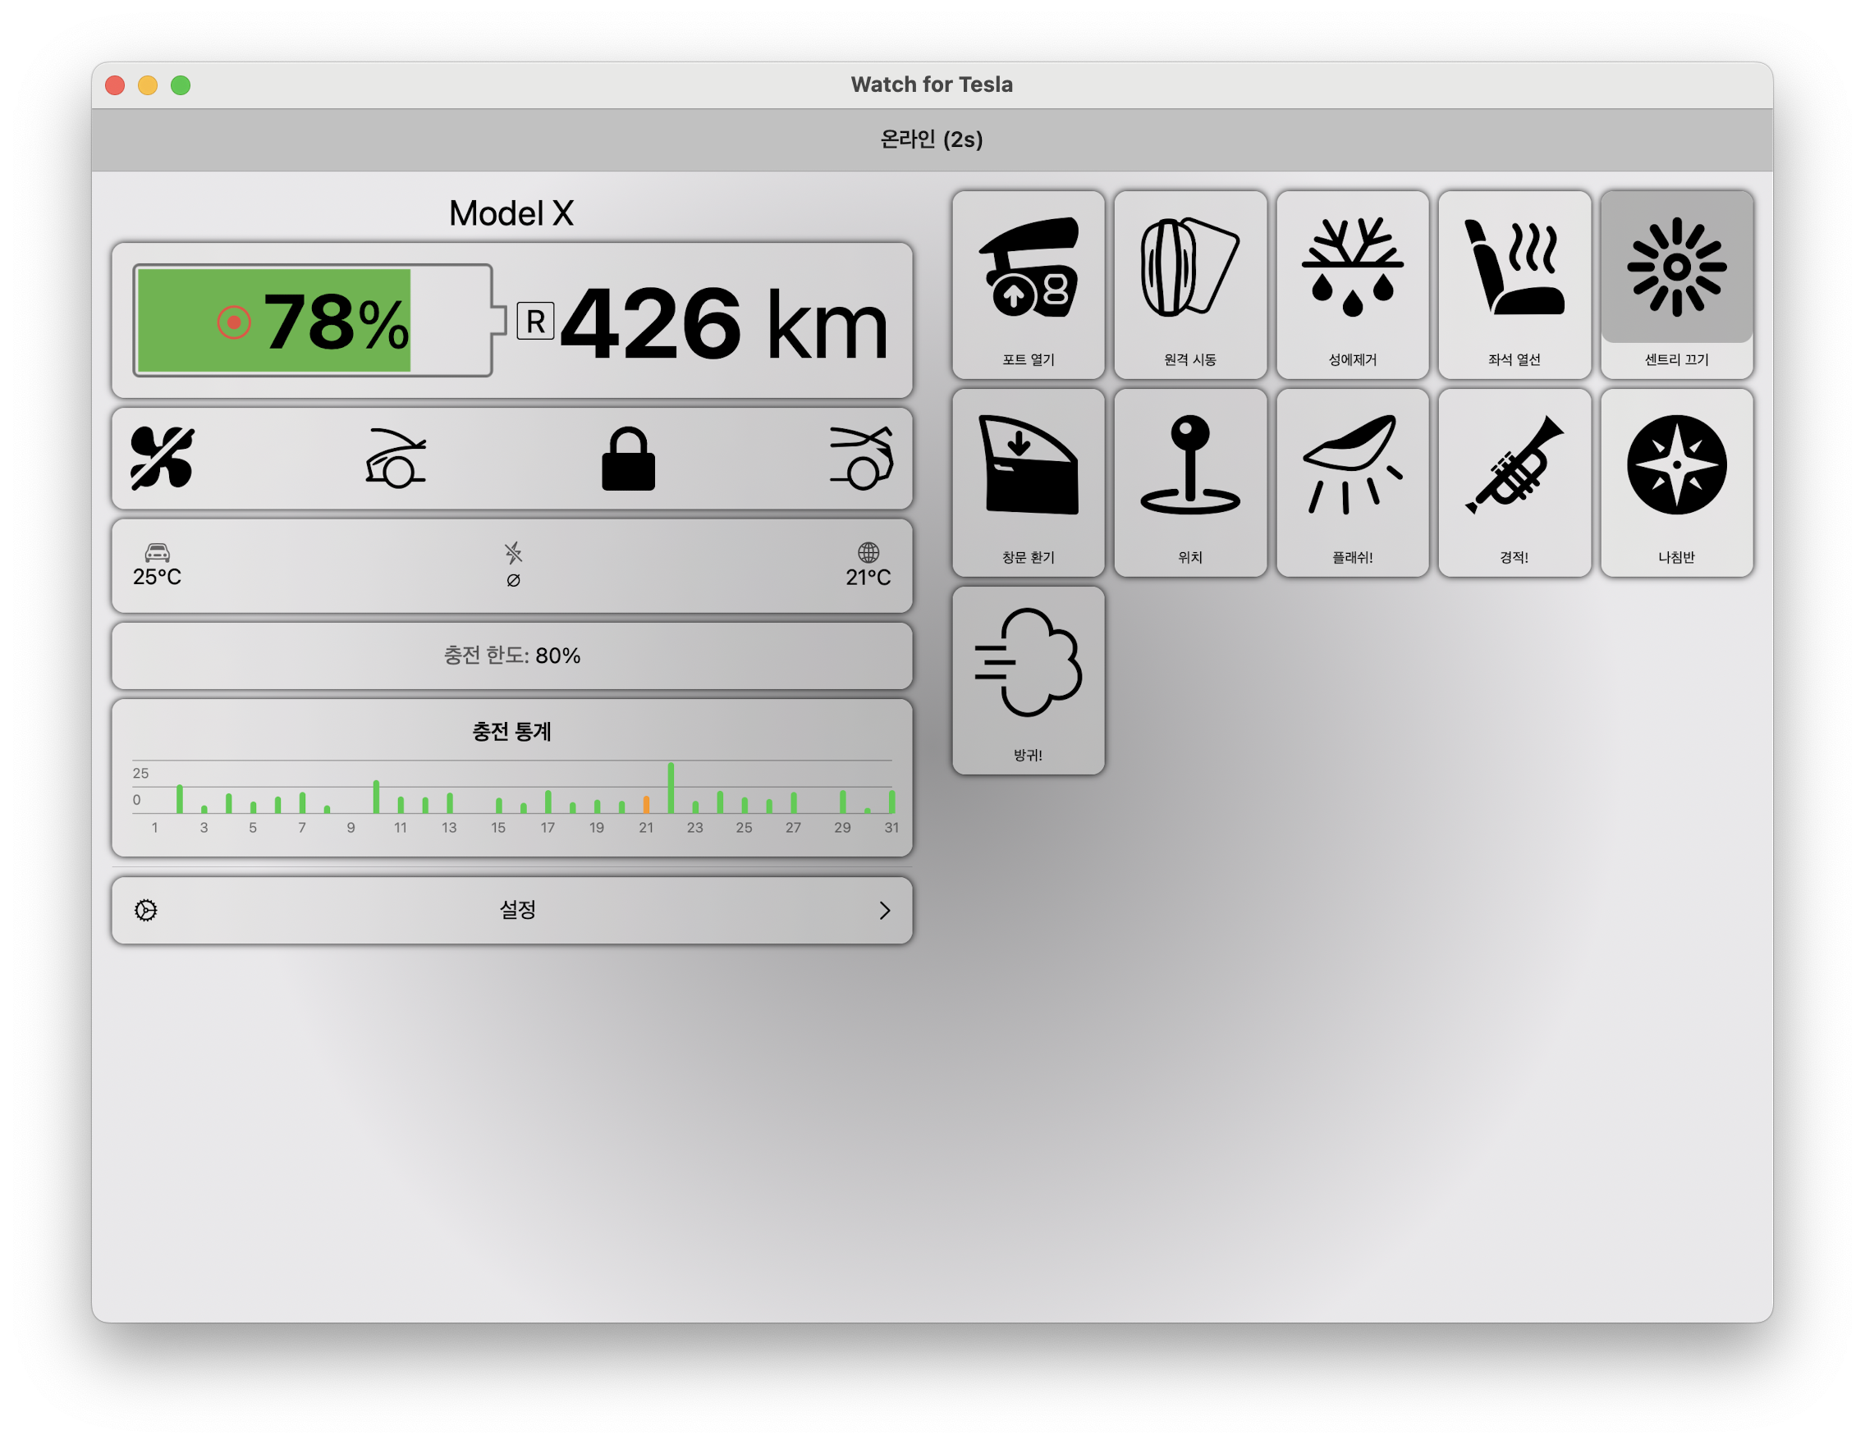Open the charge port (포트 열기)
This screenshot has width=1865, height=1444.
tap(1029, 284)
